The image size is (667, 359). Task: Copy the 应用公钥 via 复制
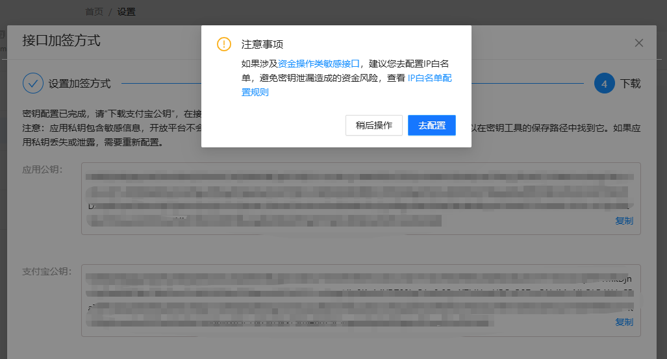point(623,221)
